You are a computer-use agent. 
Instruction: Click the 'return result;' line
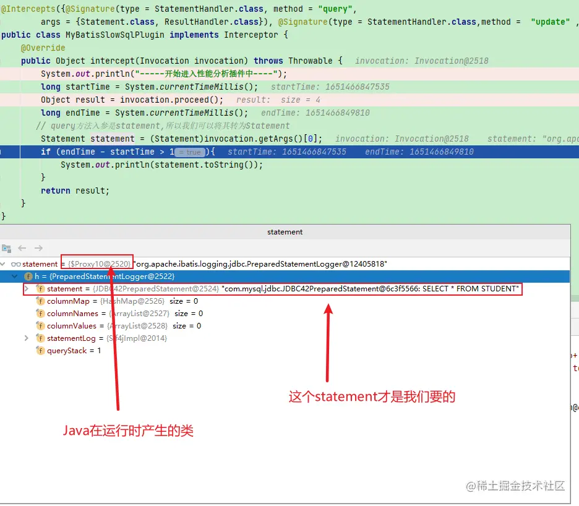tap(75, 191)
